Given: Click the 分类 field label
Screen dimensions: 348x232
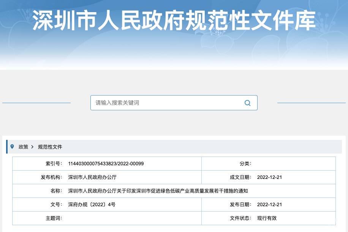Looking at the screenshot, I should [x=245, y=164].
